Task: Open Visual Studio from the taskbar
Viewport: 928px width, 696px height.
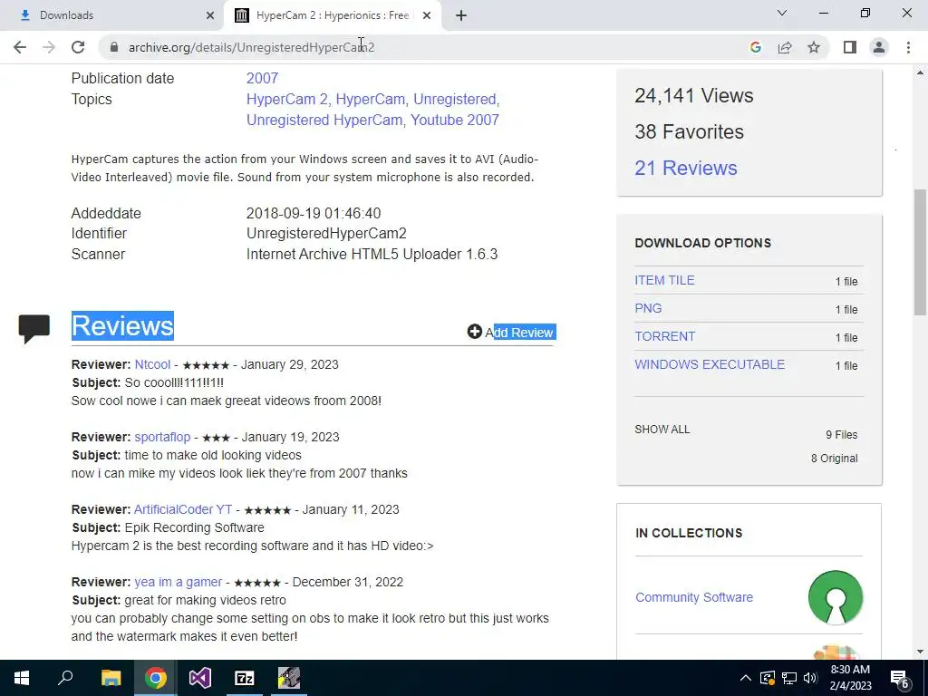Action: pos(200,678)
